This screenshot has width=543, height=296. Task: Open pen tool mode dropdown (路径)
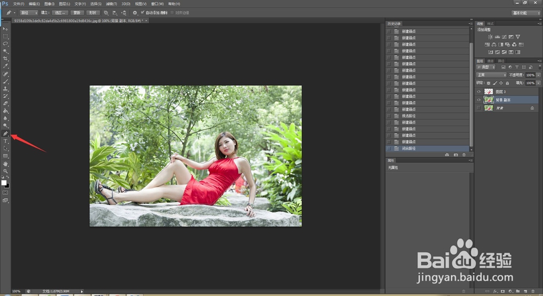point(29,13)
